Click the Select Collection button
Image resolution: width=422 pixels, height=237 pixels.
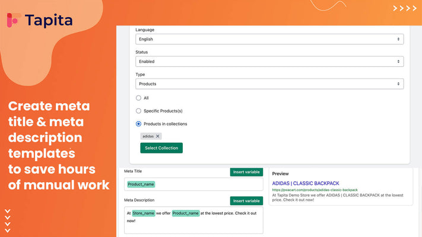pos(161,148)
